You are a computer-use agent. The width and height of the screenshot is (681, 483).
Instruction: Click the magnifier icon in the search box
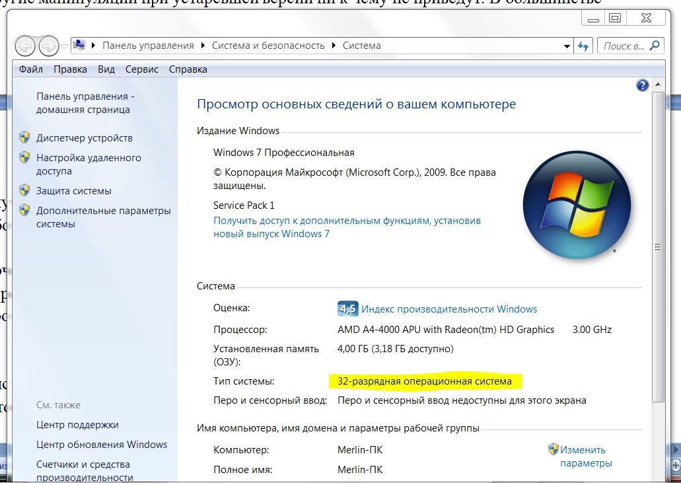click(655, 46)
